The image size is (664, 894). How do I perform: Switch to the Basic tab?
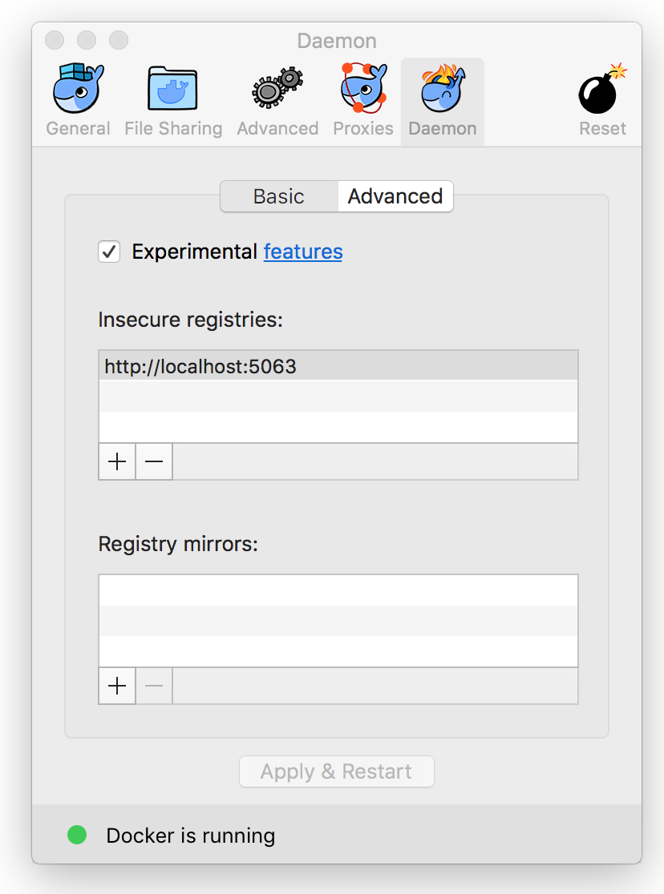[x=278, y=197]
